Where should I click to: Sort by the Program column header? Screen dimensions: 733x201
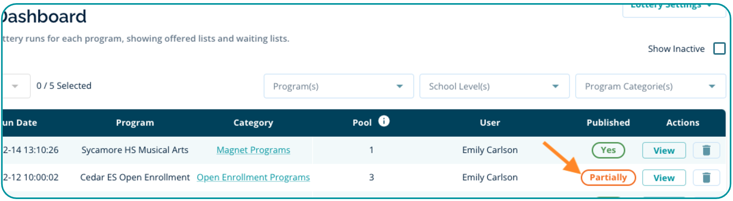pos(135,123)
